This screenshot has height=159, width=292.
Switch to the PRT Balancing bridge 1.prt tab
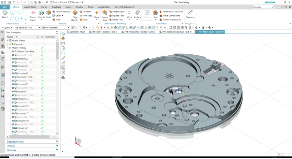tap(176, 32)
